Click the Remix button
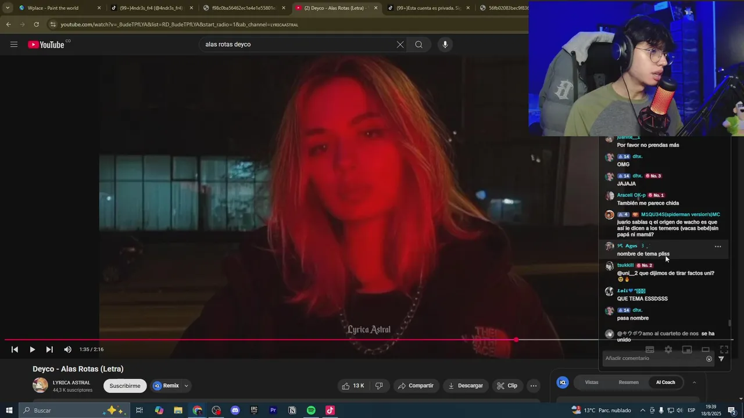The width and height of the screenshot is (744, 418). tap(166, 385)
